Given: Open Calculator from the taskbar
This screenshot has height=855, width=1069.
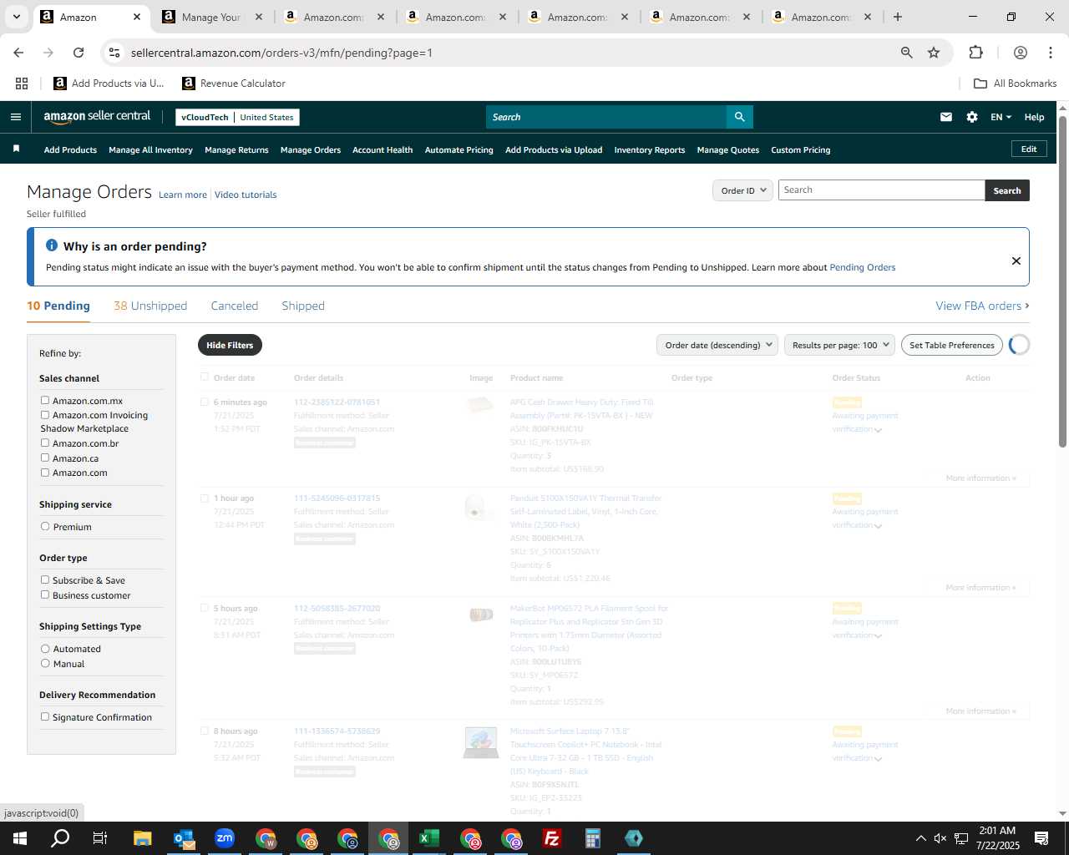Looking at the screenshot, I should pyautogui.click(x=593, y=838).
